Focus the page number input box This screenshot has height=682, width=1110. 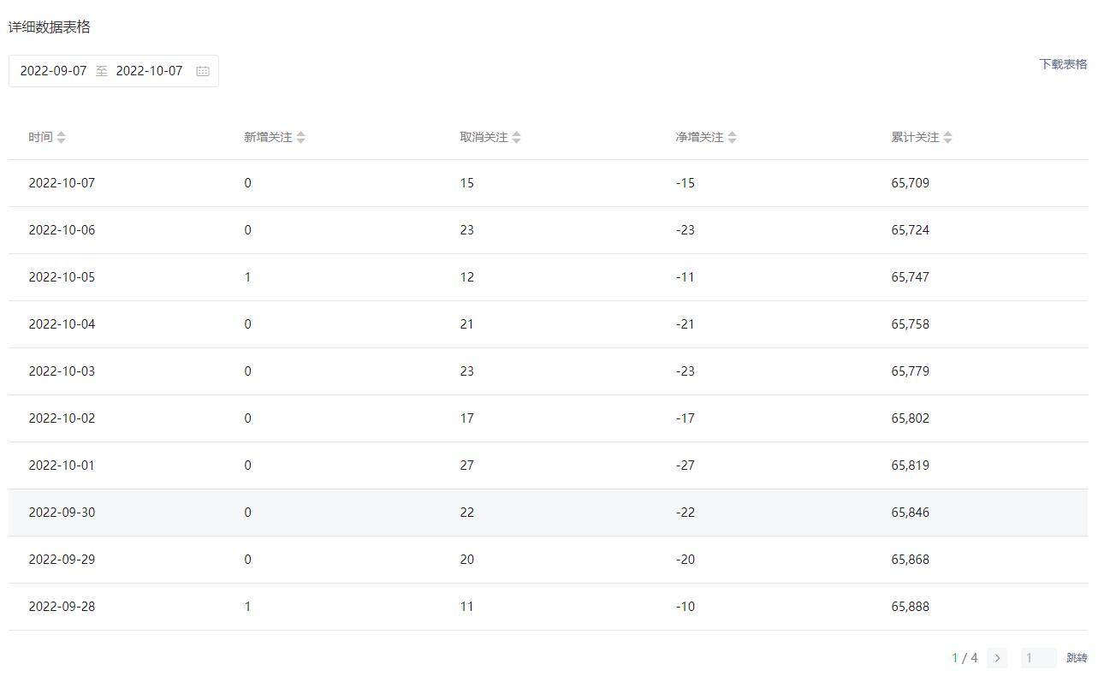1038,658
